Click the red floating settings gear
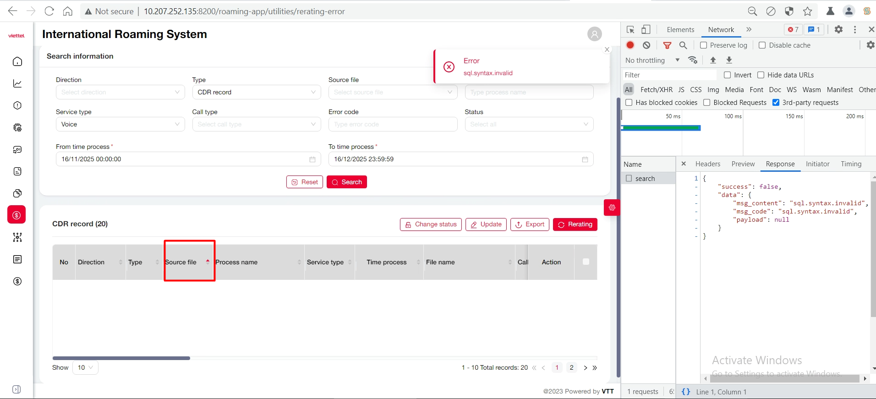The image size is (876, 399). [x=612, y=208]
